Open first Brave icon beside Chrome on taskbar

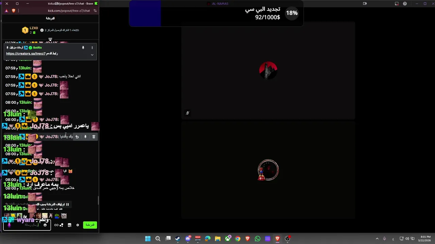[x=248, y=239]
